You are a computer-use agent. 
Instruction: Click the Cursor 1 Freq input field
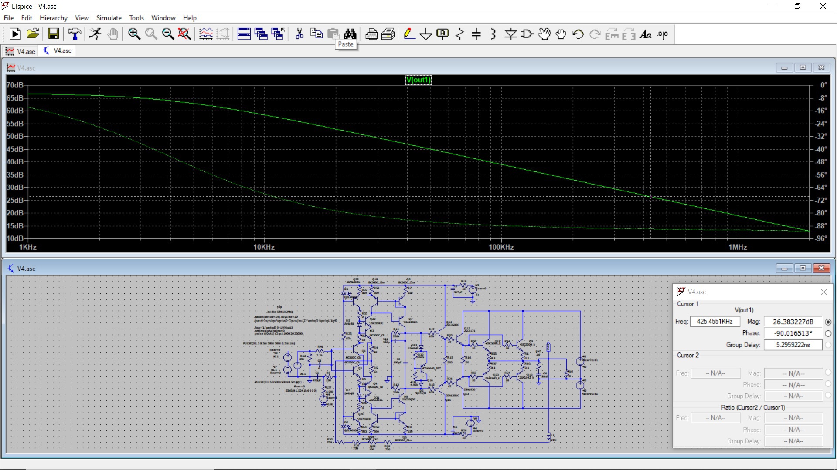715,322
